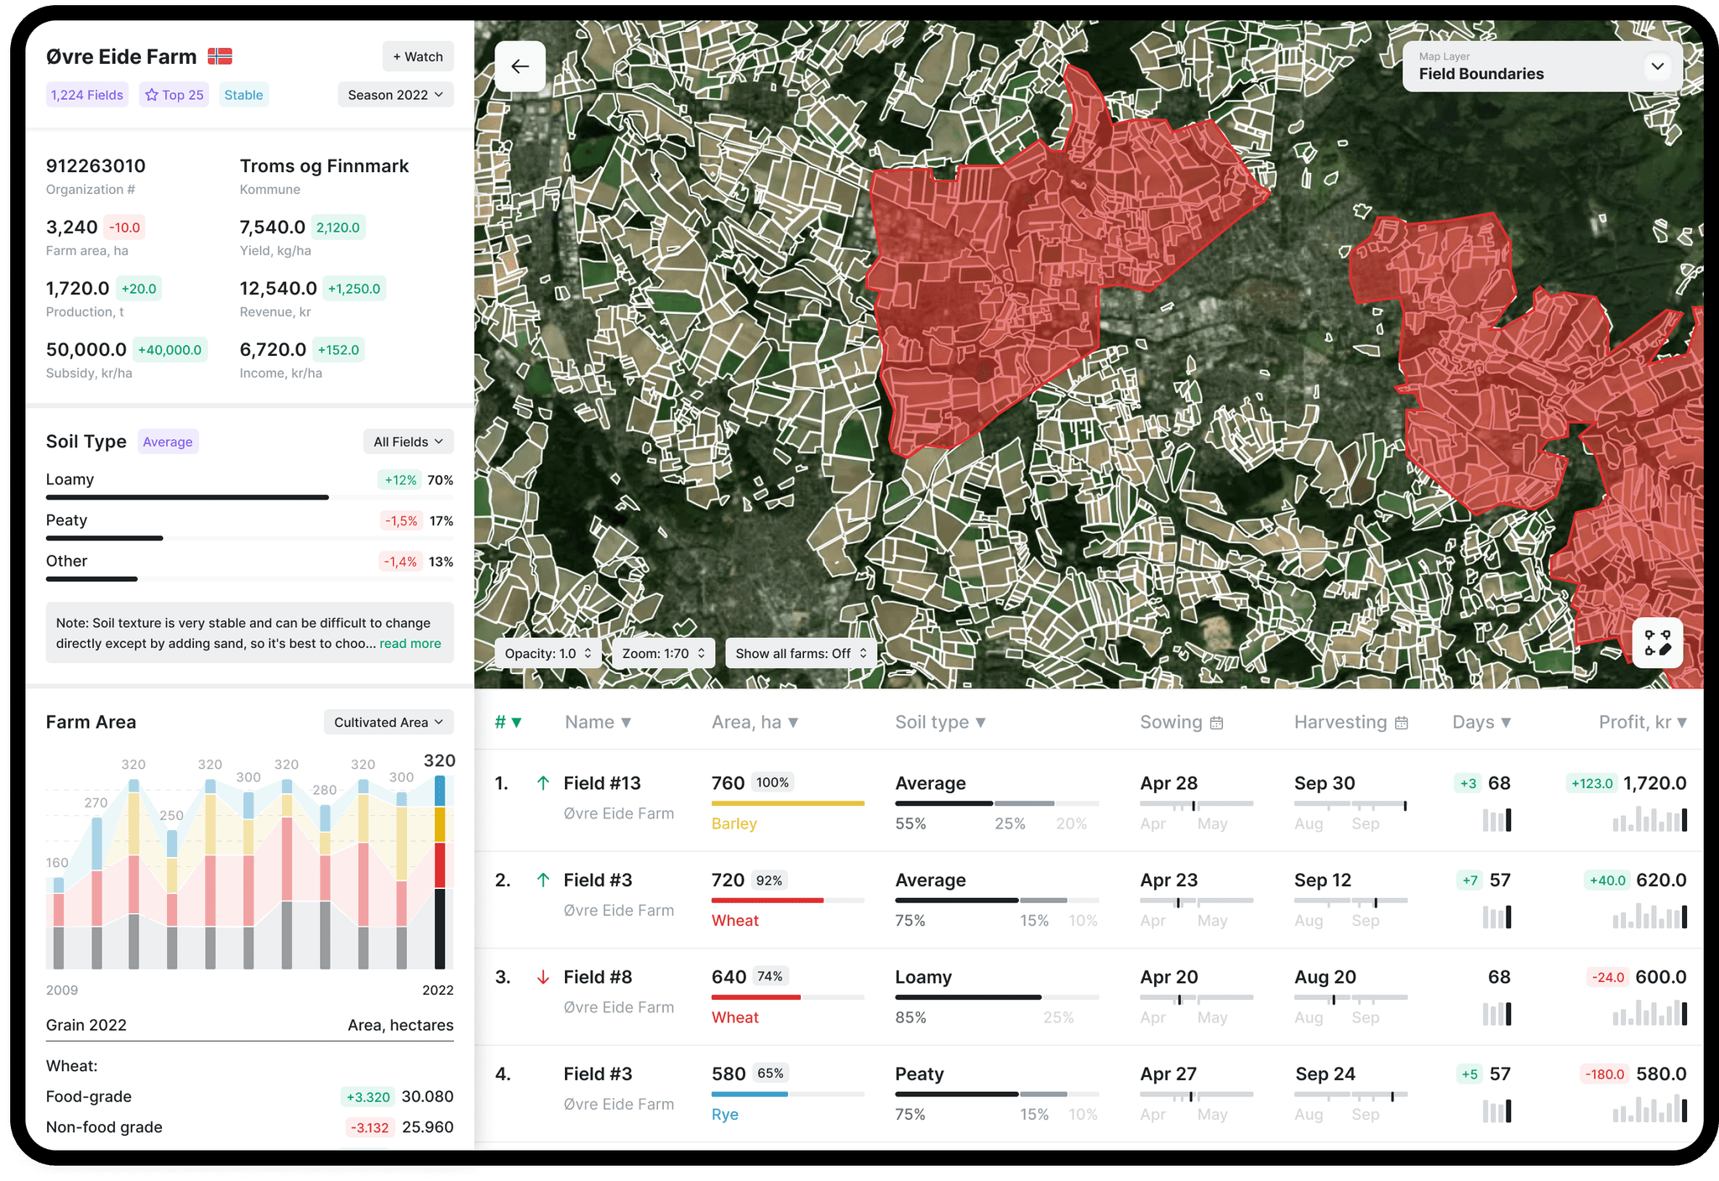Select the 1,224 Fields tag

[x=87, y=95]
